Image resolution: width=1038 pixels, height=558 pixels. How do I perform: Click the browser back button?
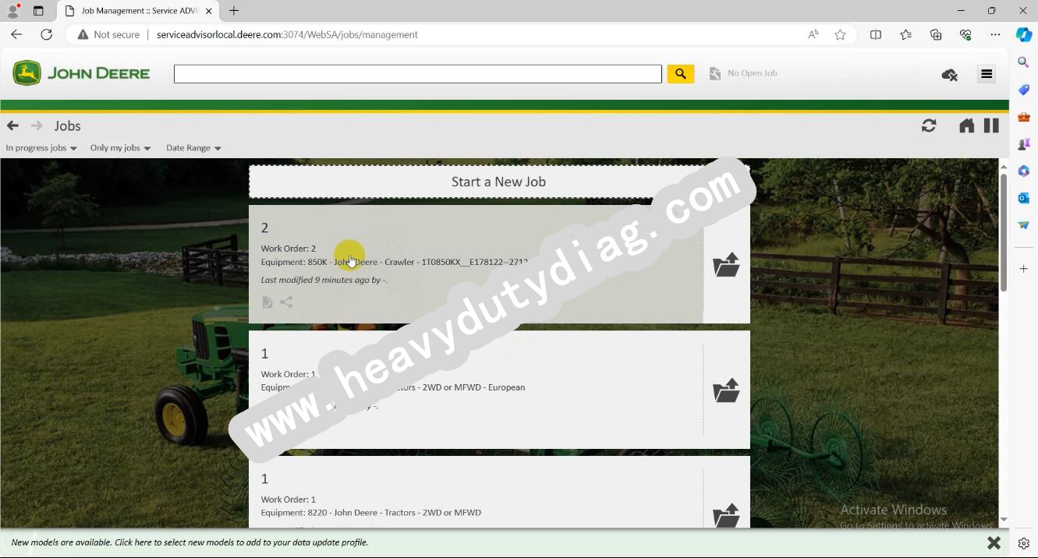[16, 34]
